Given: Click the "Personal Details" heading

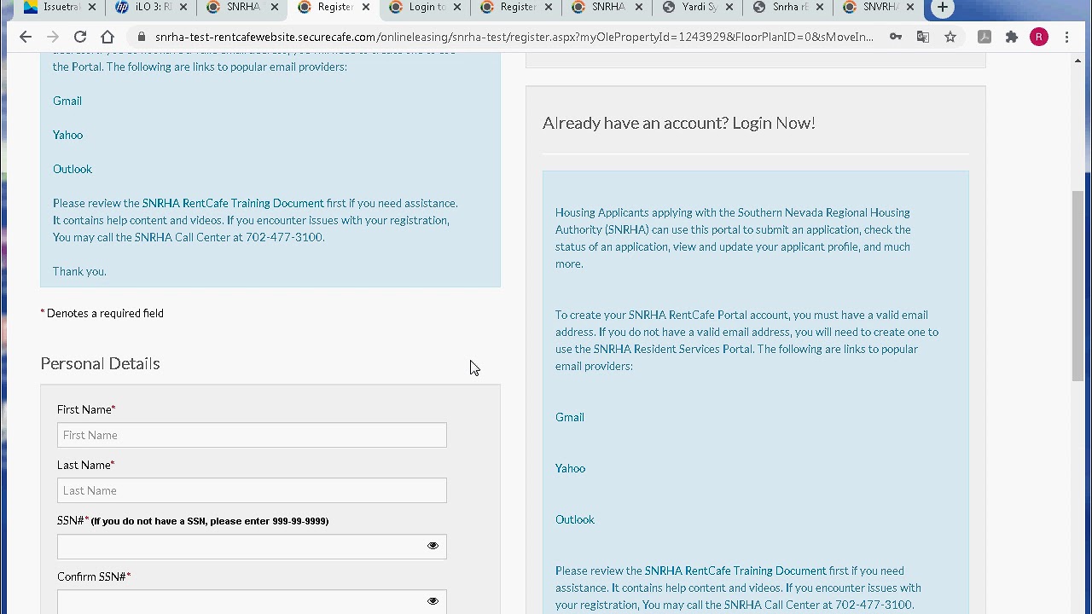Looking at the screenshot, I should point(100,363).
